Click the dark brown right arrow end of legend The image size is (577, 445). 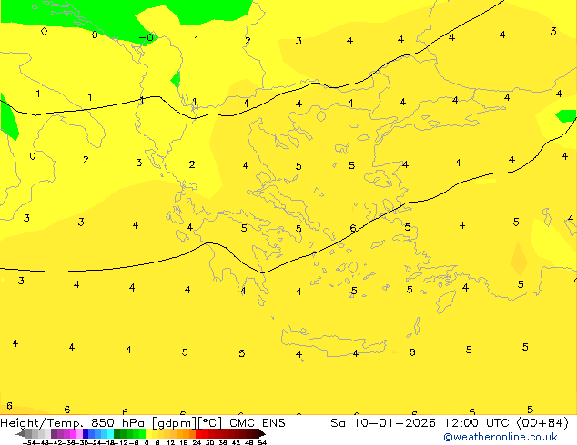[262, 433]
